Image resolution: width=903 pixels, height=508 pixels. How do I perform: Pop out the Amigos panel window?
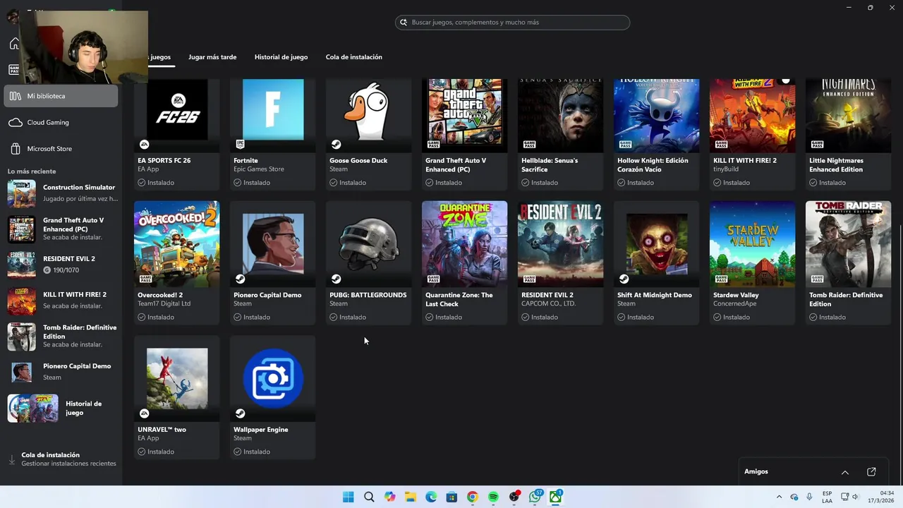(871, 472)
